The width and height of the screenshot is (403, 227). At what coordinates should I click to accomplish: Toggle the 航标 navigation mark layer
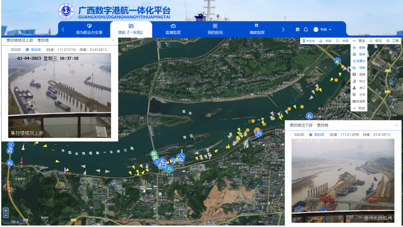(325, 41)
